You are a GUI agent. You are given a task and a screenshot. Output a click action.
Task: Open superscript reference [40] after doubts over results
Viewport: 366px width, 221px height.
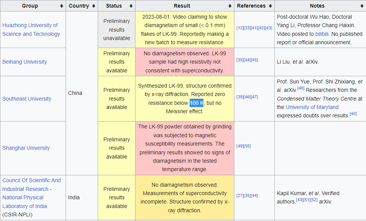pyautogui.click(x=353, y=114)
